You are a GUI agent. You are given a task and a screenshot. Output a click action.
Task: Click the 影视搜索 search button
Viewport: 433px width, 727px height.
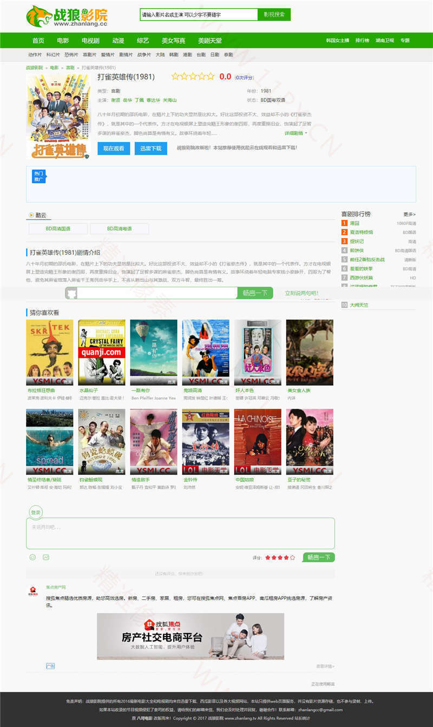[274, 15]
